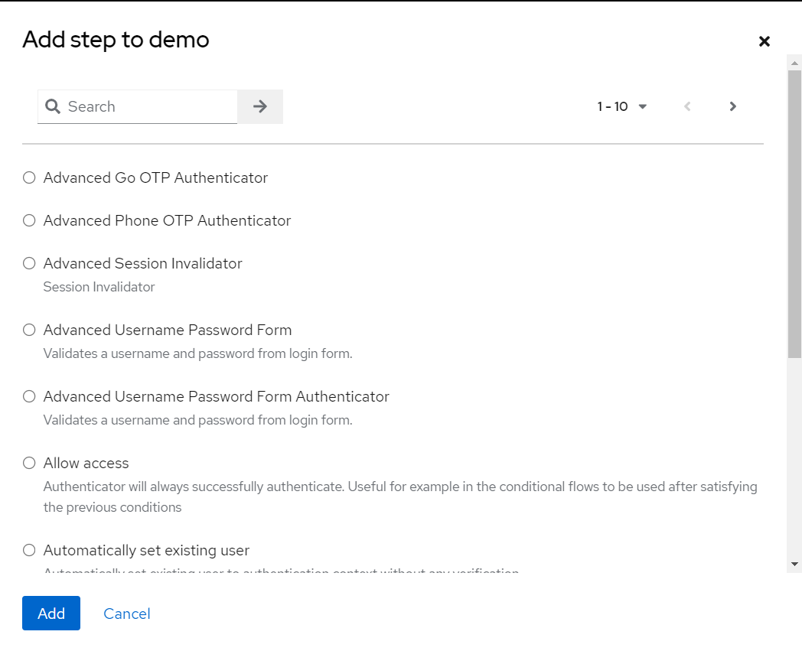The image size is (802, 651).
Task: Choose Advanced Session Invalidator radio button
Action: tap(29, 263)
